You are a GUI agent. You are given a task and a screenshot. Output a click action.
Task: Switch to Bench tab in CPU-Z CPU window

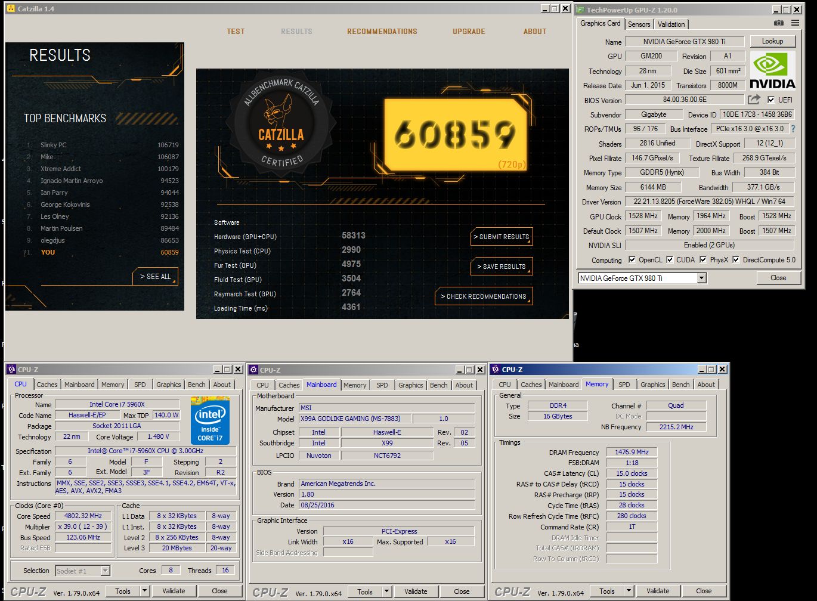click(197, 385)
